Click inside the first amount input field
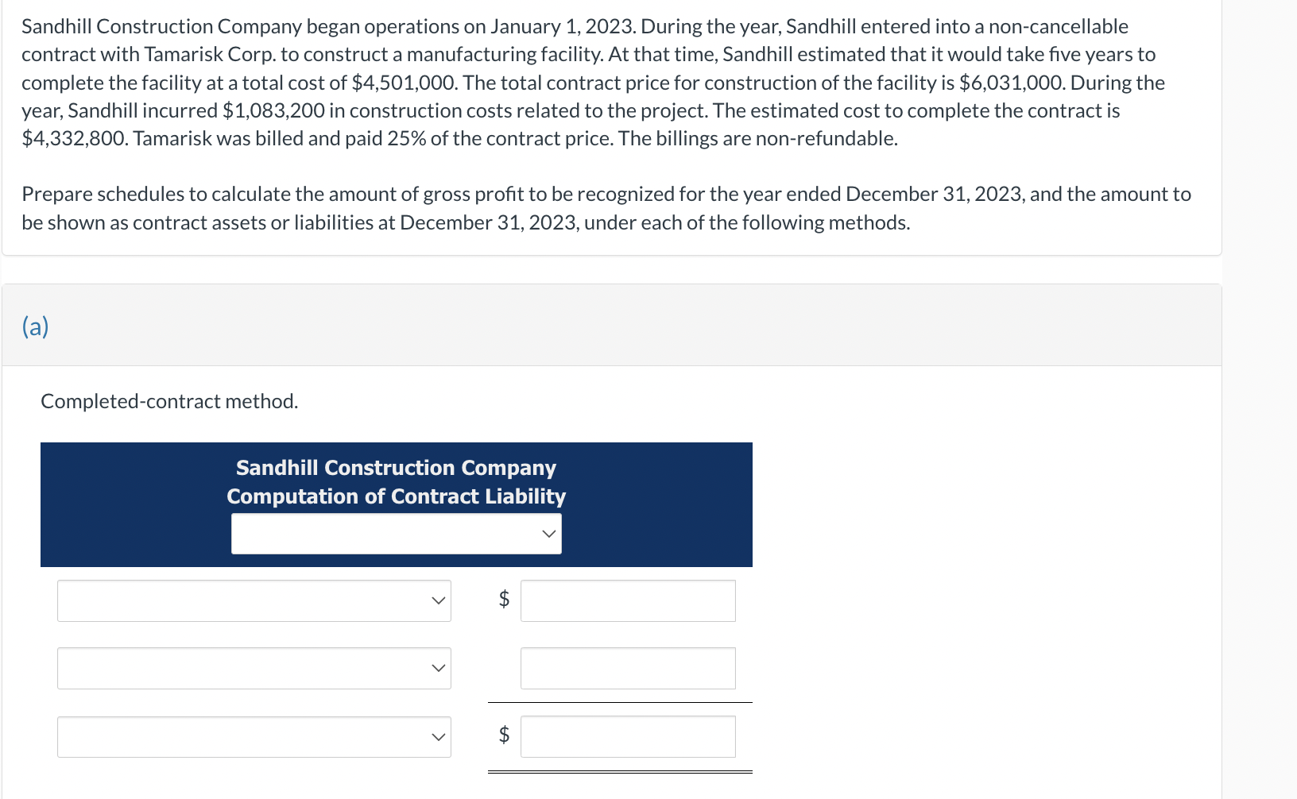Screen dimensions: 1297x799 (627, 600)
